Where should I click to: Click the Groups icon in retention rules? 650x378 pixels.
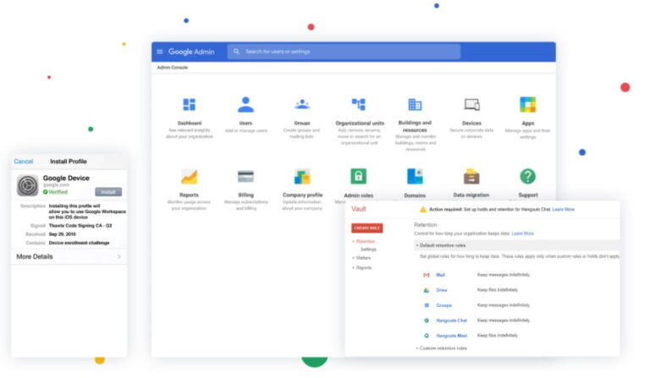(x=427, y=305)
